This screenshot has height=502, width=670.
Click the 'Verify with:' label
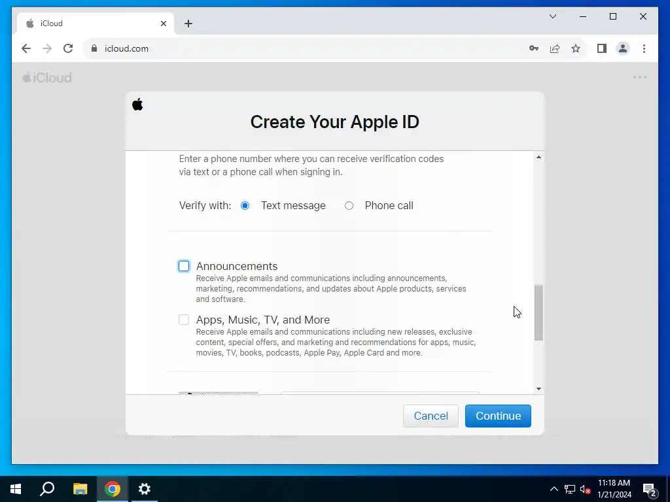coord(205,206)
